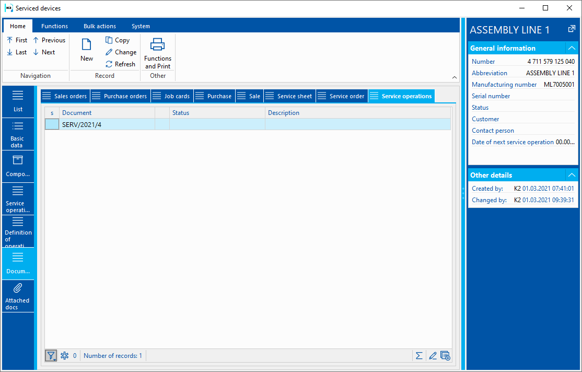Move to the Next record
582x372 pixels.
[44, 52]
